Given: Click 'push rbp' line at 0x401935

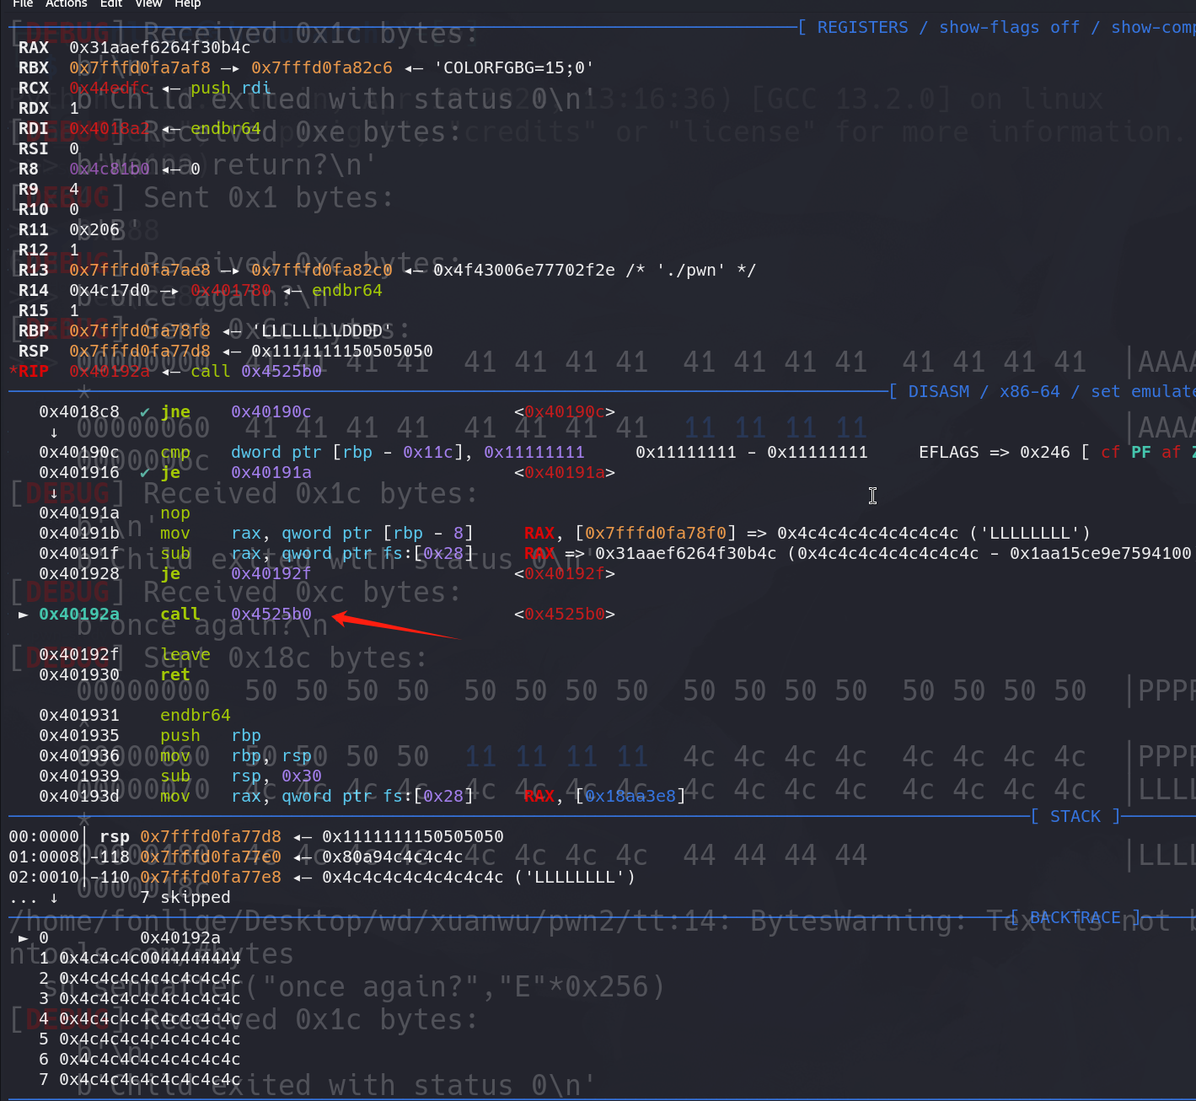Looking at the screenshot, I should click(211, 735).
